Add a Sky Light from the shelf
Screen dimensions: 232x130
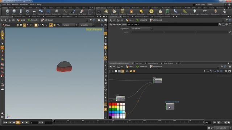point(160,12)
